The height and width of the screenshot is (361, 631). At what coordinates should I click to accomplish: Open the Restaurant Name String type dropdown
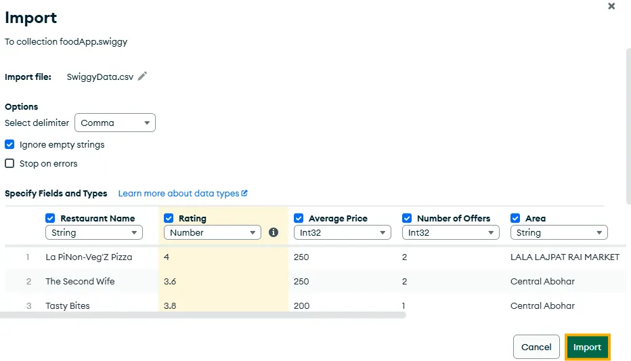[x=93, y=232]
